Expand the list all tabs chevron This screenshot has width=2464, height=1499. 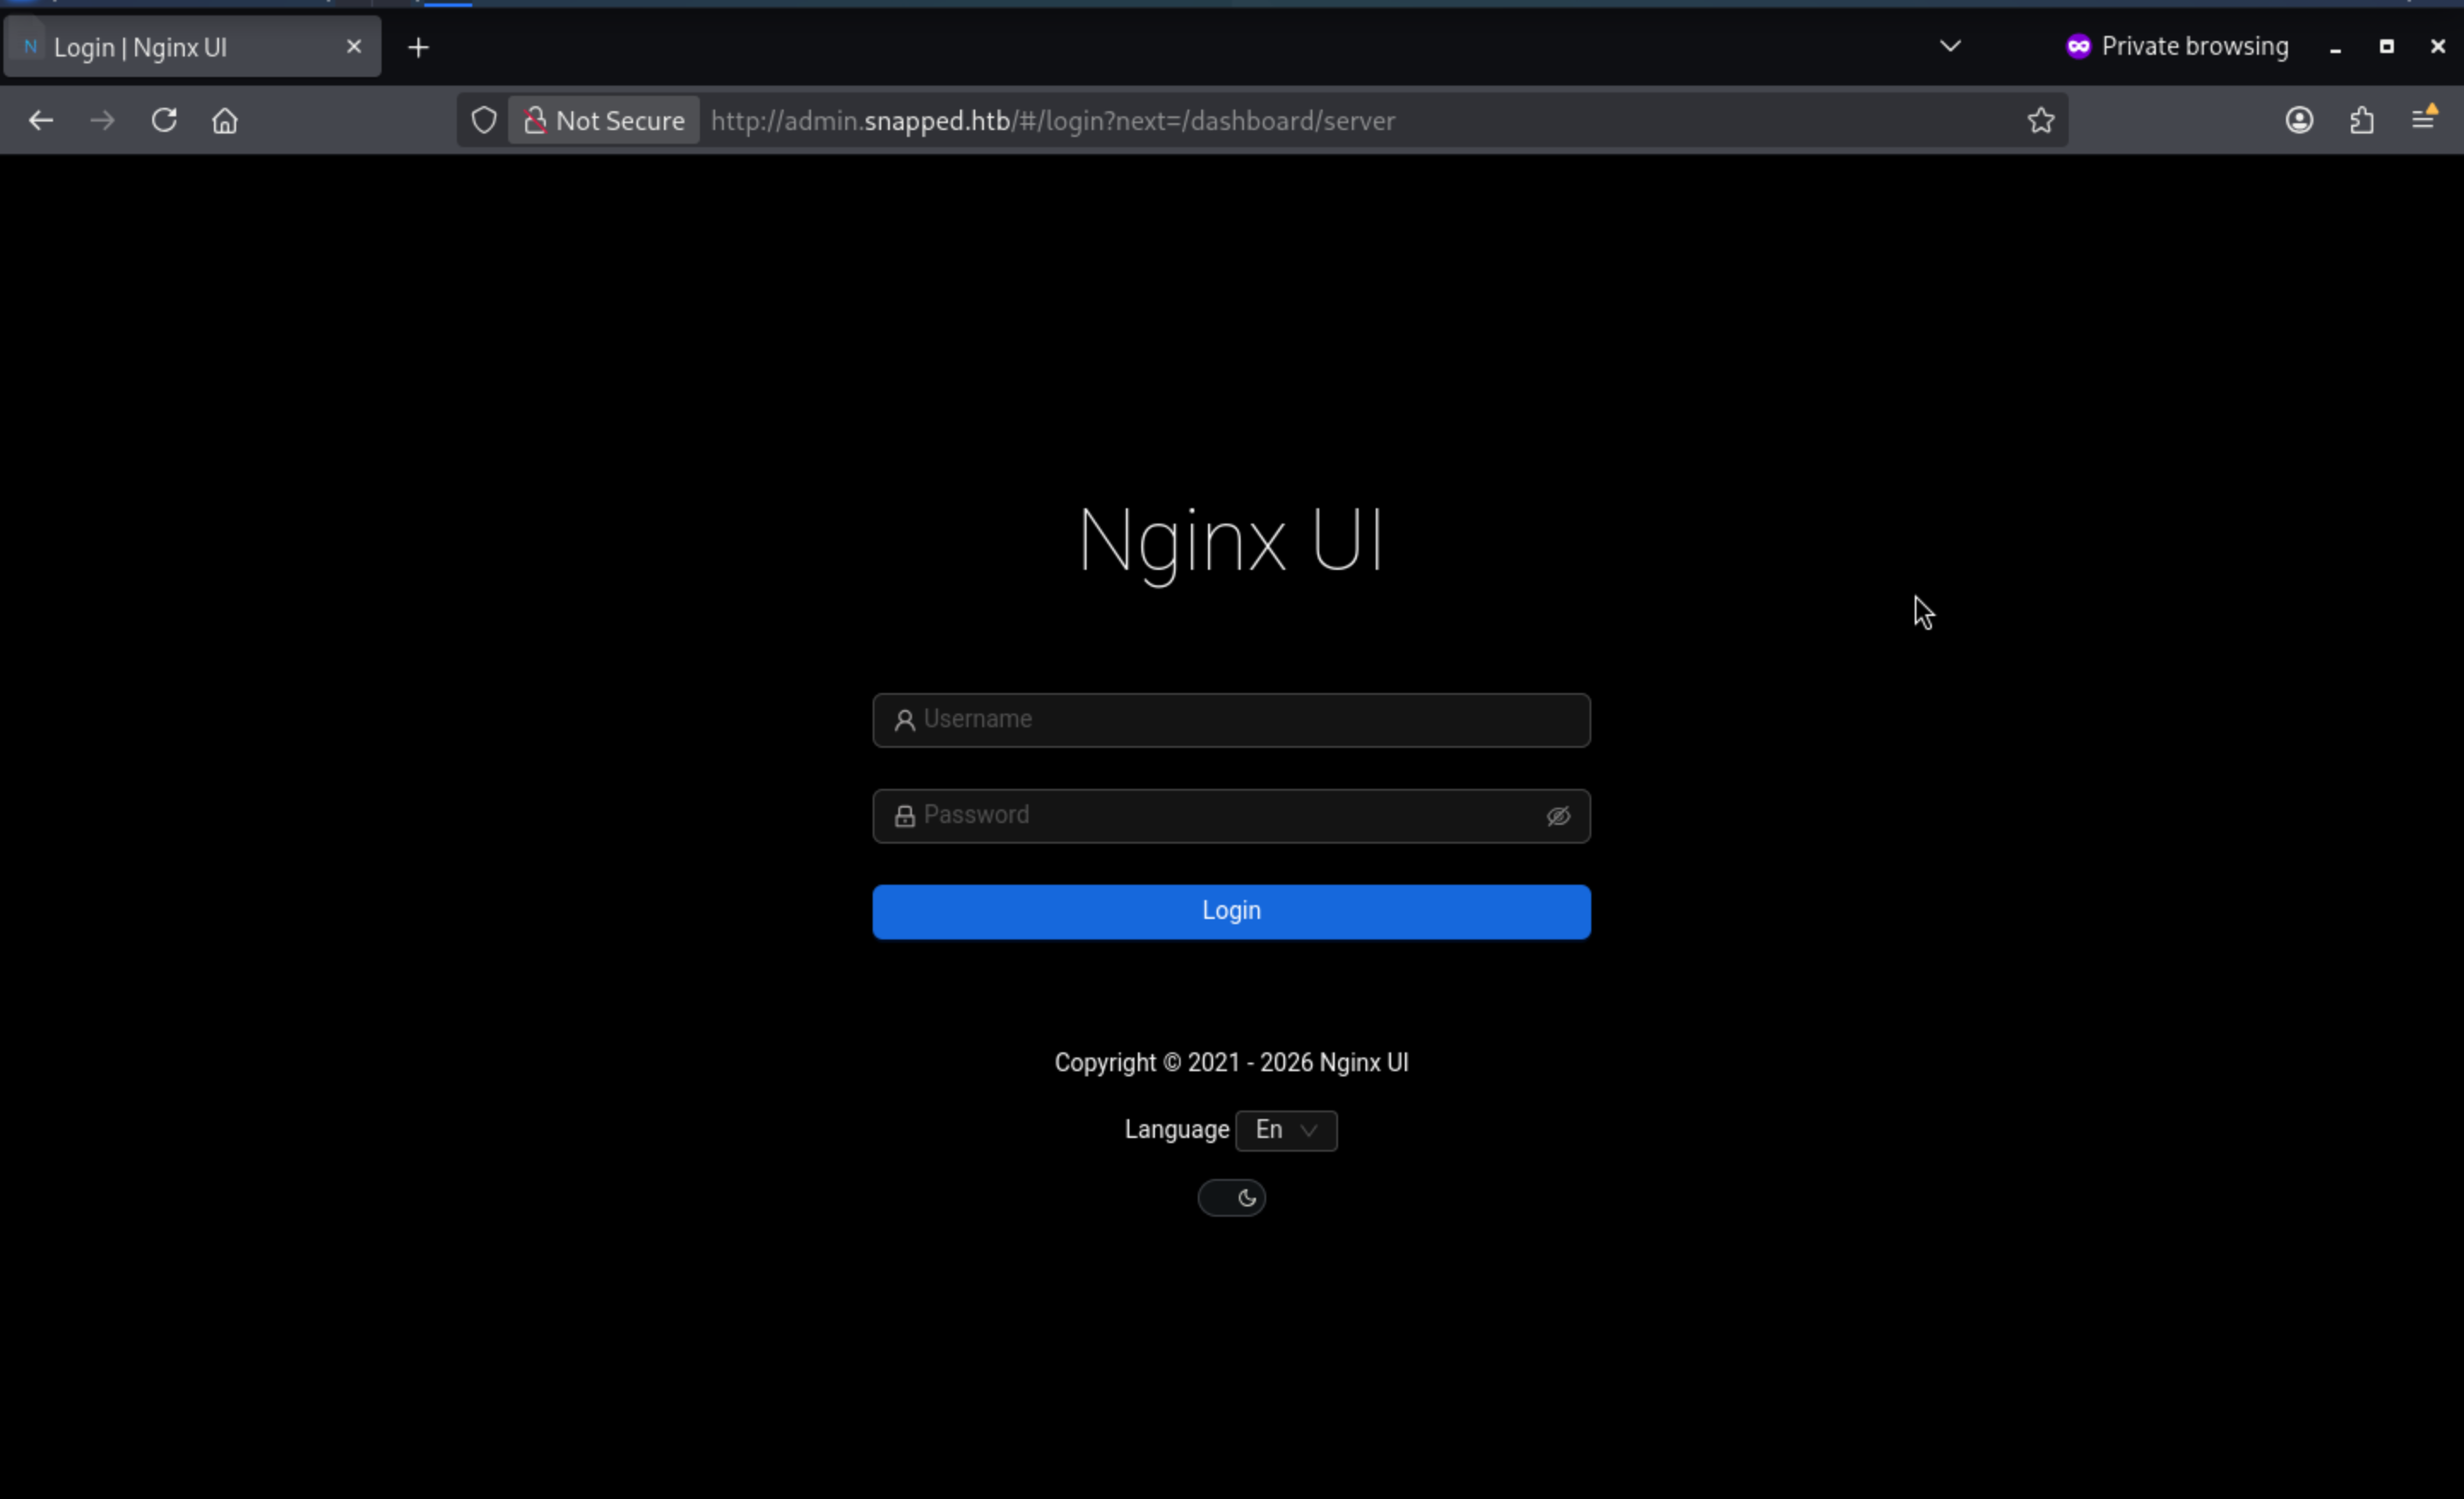tap(1949, 46)
